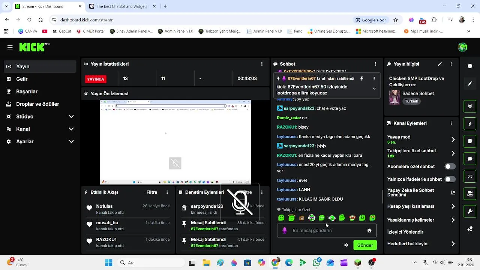Unpin the pinned chat message
Viewport: 480px width, 270px height.
coord(361,79)
